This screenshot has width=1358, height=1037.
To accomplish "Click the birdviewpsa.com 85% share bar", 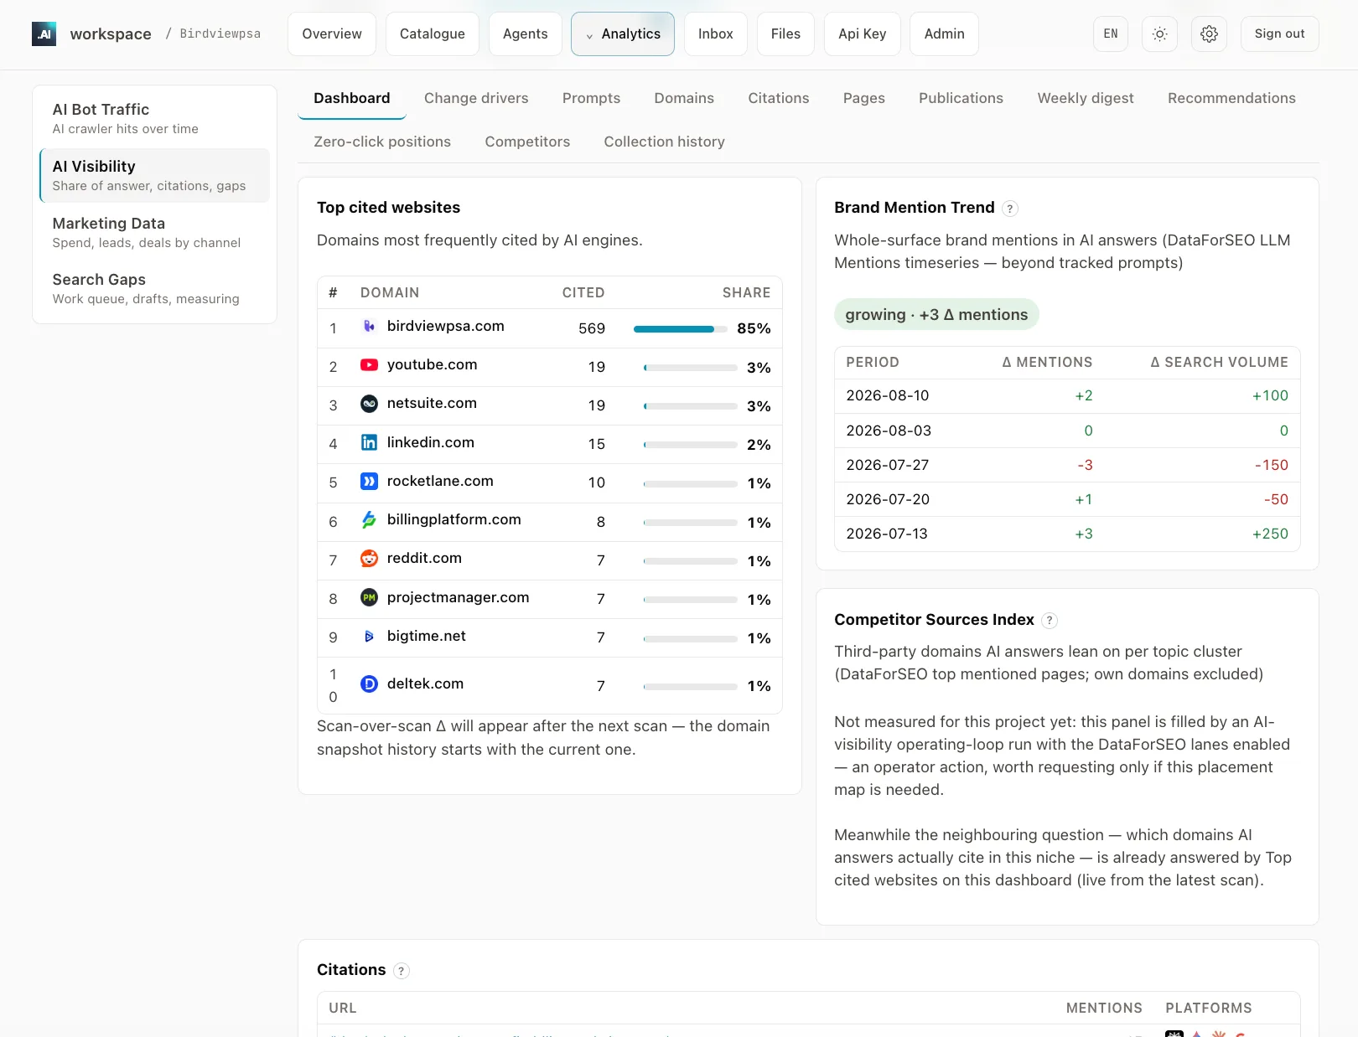I will point(680,329).
